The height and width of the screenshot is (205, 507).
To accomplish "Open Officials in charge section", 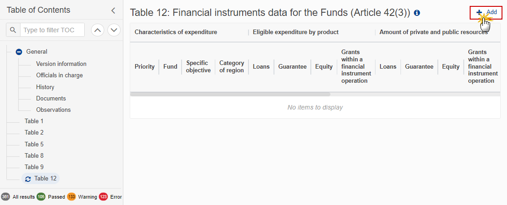I will (x=60, y=75).
